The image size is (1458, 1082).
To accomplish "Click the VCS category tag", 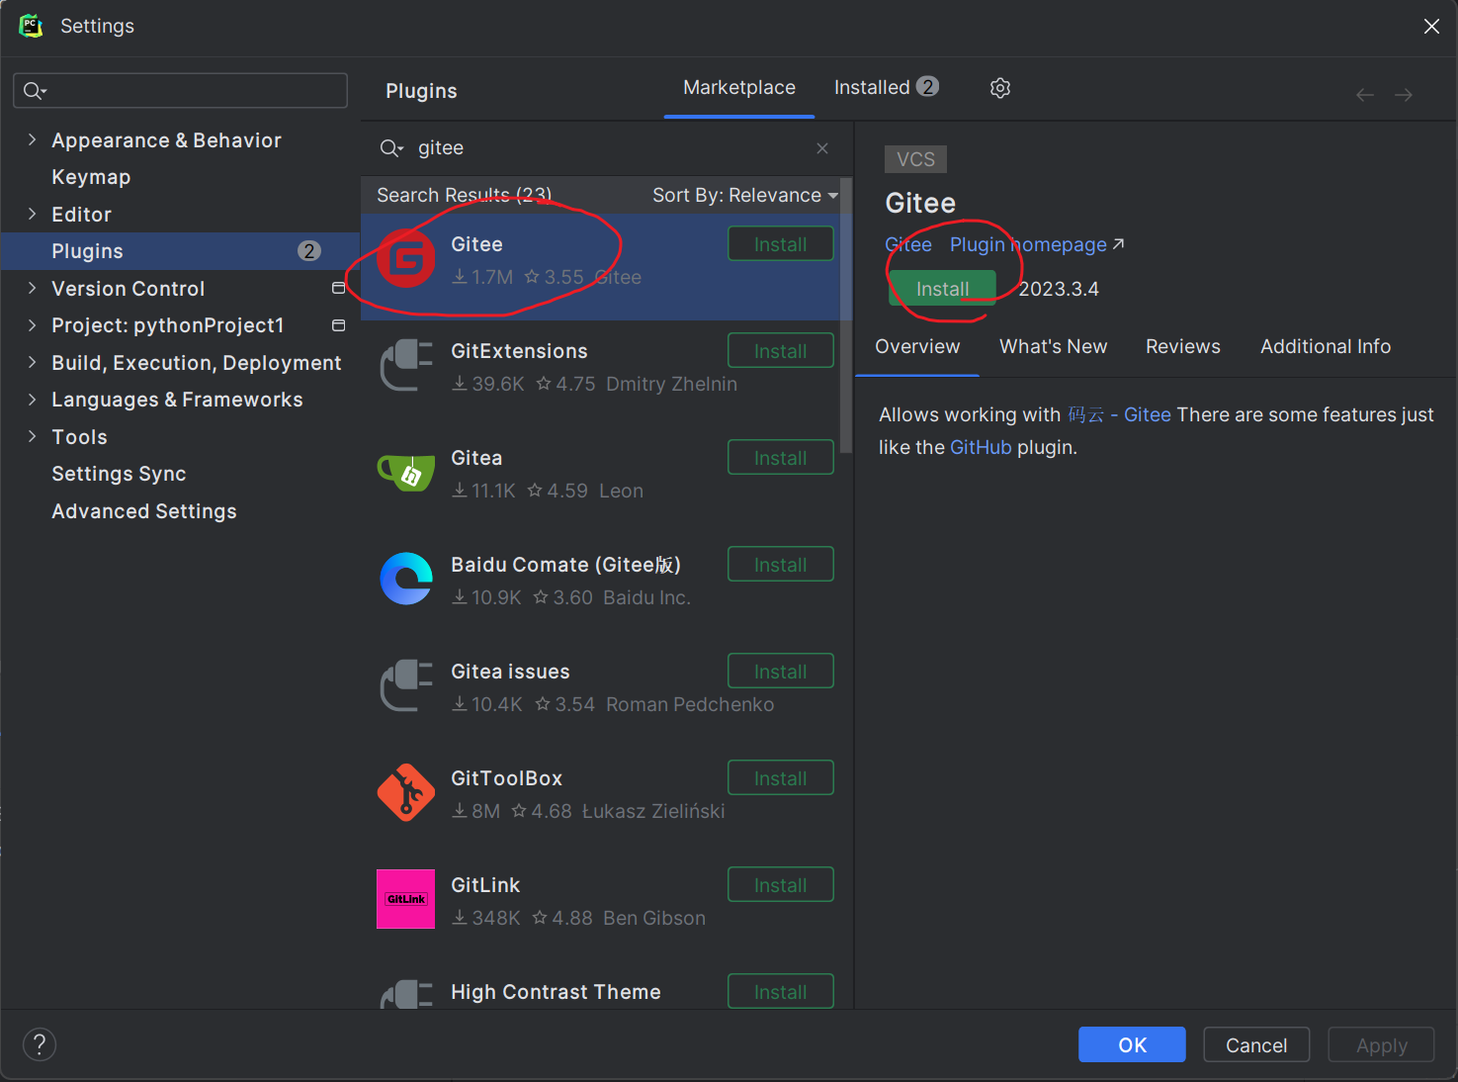I will click(915, 159).
